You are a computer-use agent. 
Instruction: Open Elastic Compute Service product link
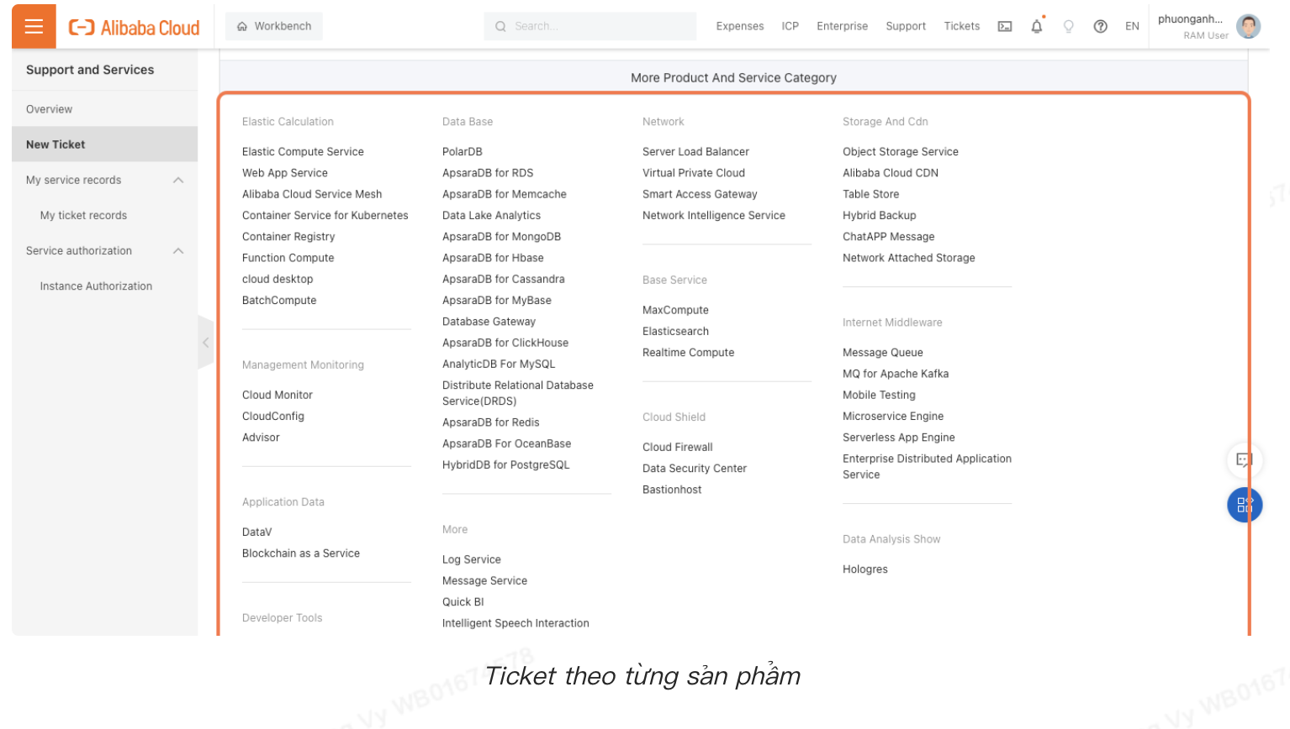pyautogui.click(x=303, y=152)
